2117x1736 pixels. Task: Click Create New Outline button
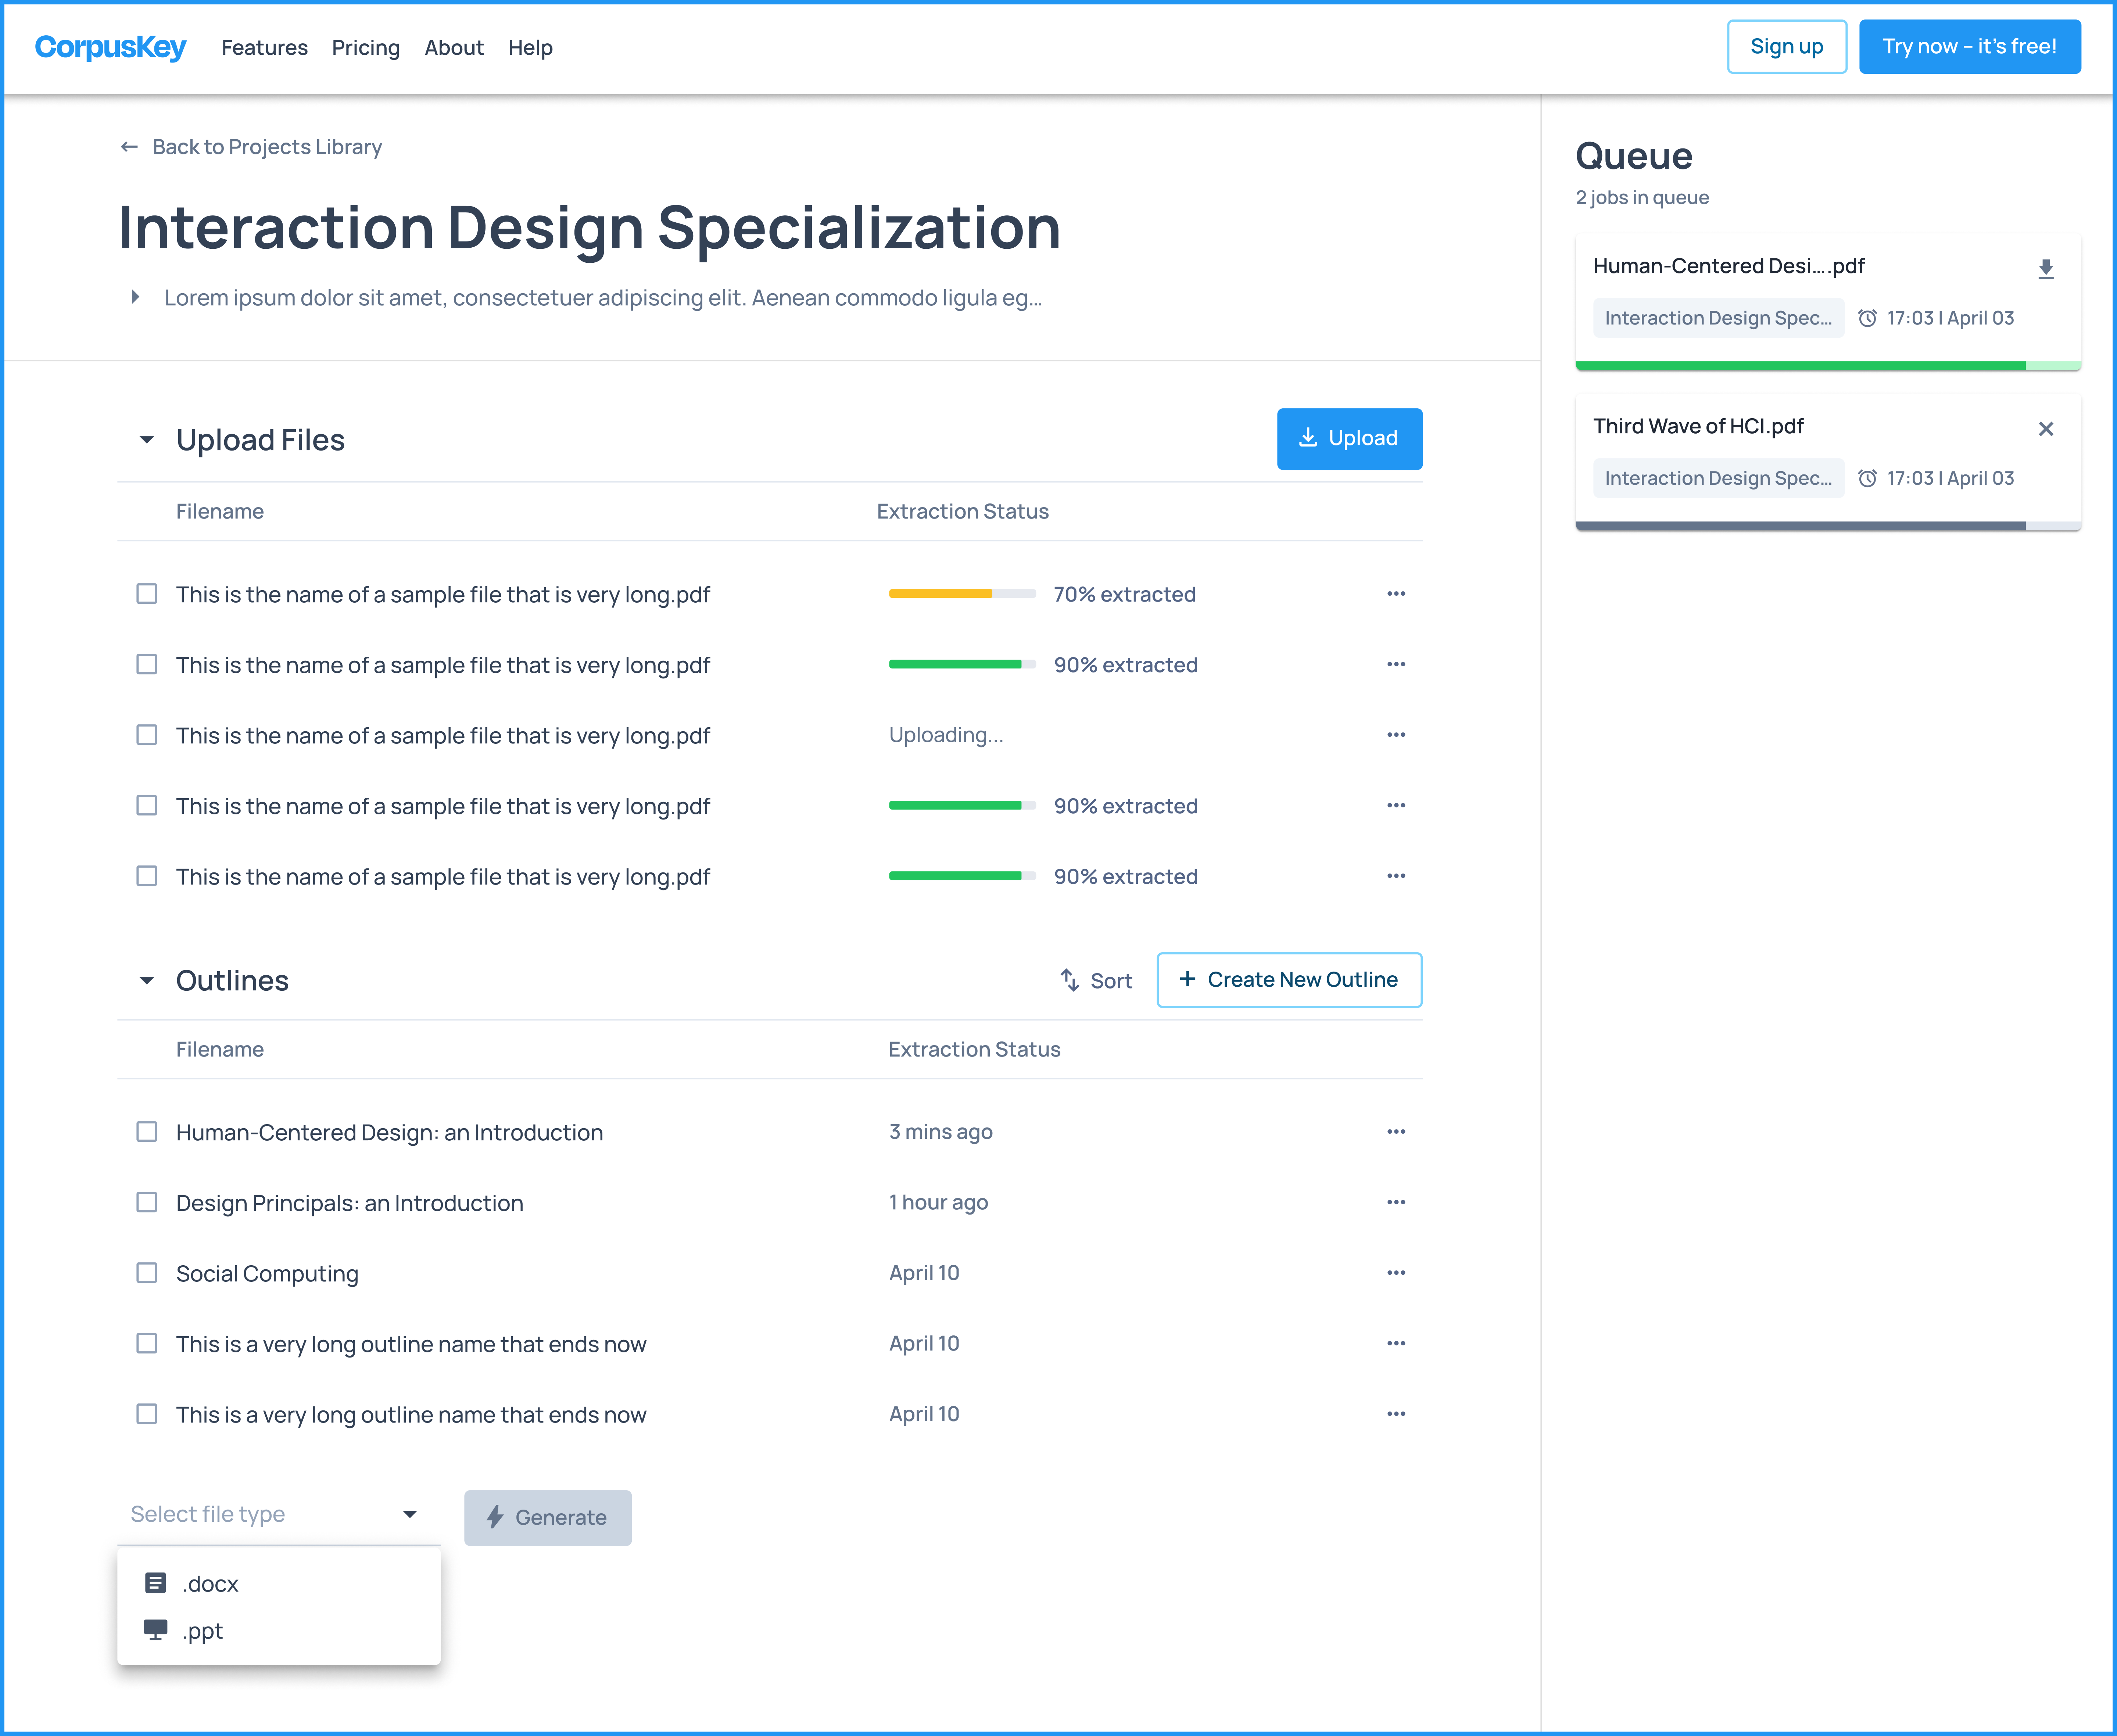[1290, 980]
